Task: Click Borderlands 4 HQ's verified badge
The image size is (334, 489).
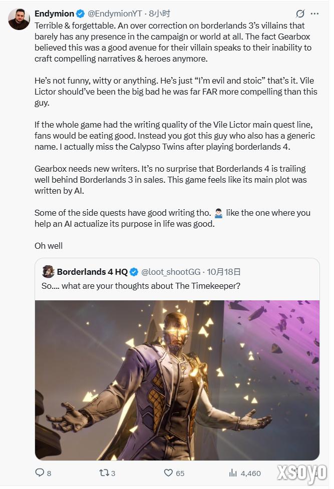Action: tap(134, 272)
